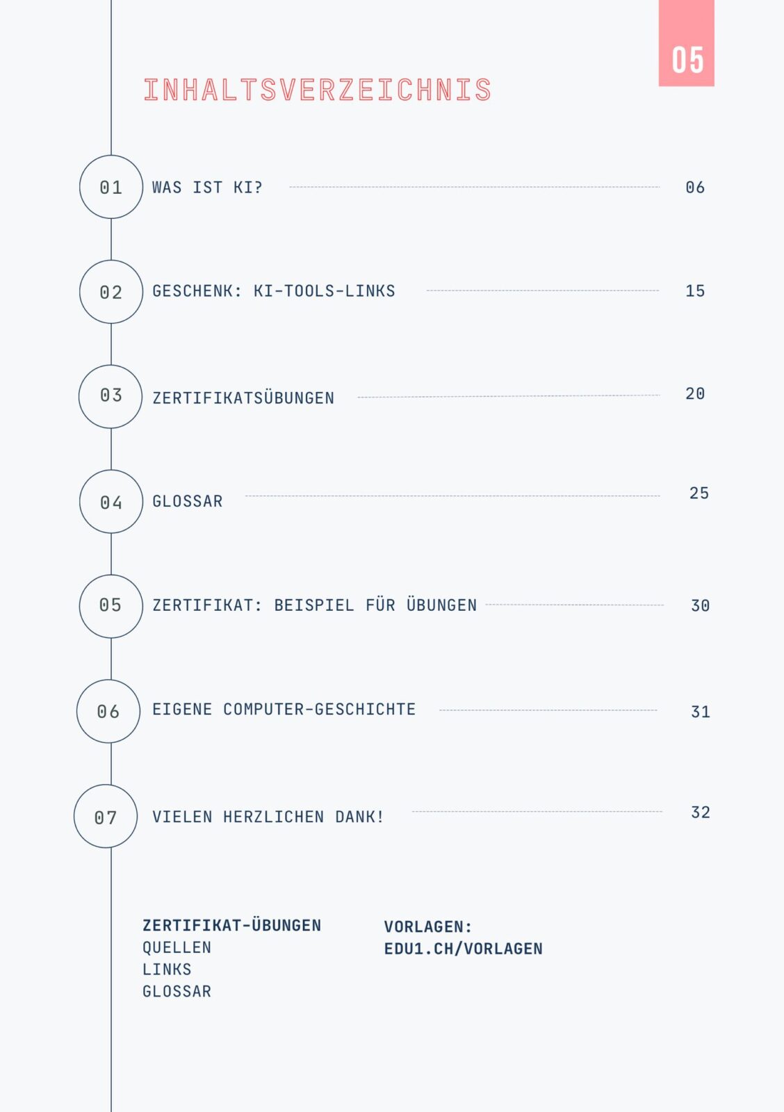Open the 'Was ist KI?' chapter entry
Screen dimensions: 784x1112
(207, 188)
